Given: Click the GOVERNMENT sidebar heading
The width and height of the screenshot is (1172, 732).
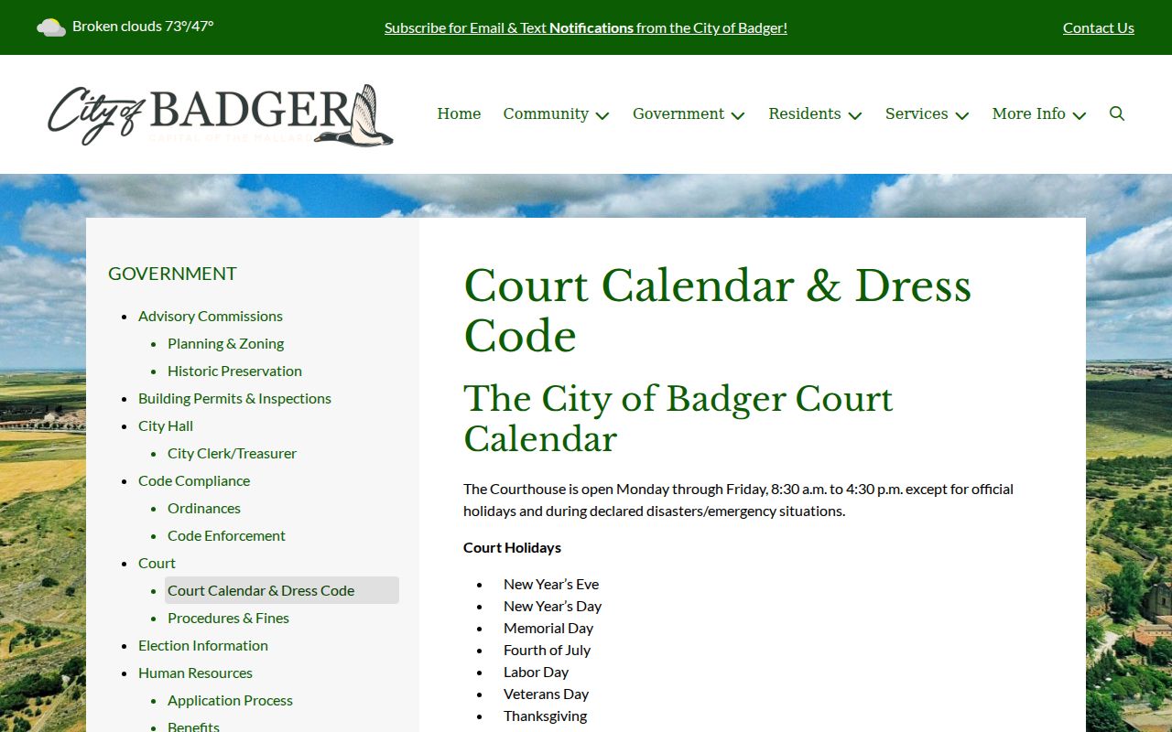Looking at the screenshot, I should pyautogui.click(x=172, y=274).
